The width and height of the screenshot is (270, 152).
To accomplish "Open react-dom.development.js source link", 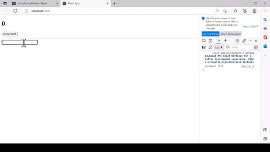I will pyautogui.click(x=233, y=53).
